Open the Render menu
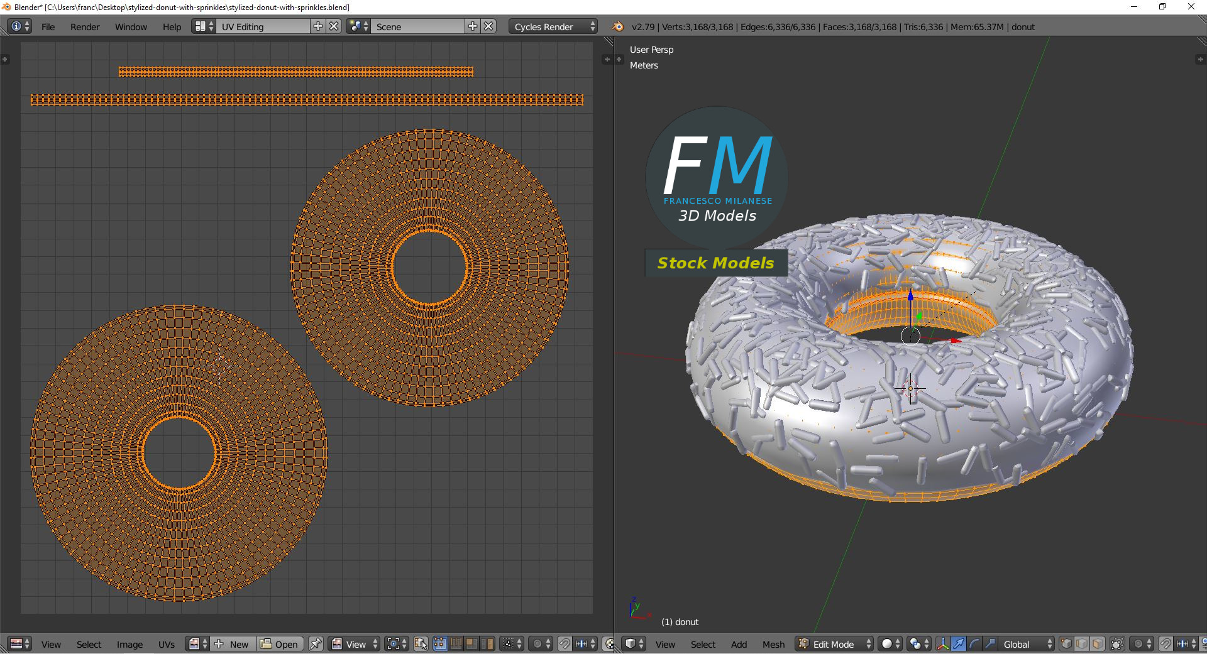The height and width of the screenshot is (654, 1207). pos(85,27)
